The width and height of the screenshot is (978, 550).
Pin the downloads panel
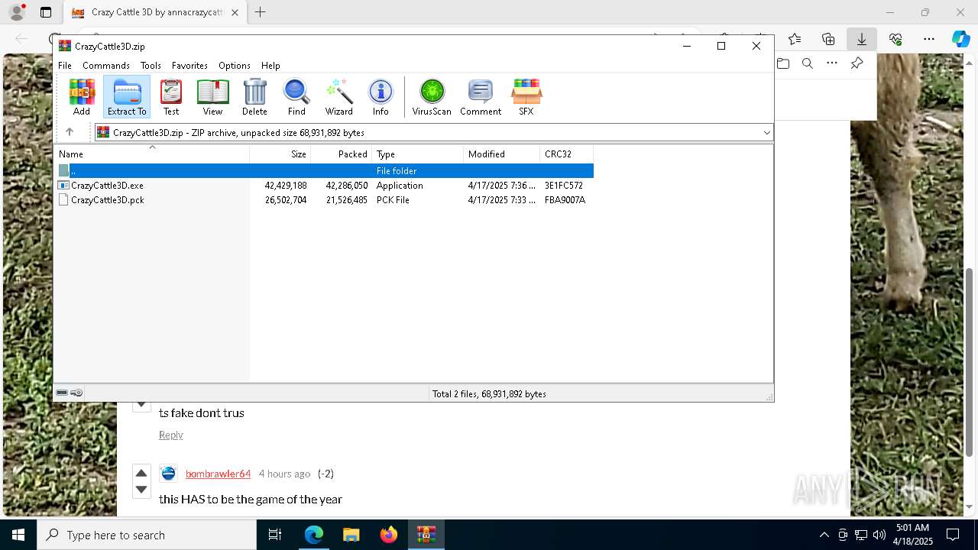(x=857, y=63)
